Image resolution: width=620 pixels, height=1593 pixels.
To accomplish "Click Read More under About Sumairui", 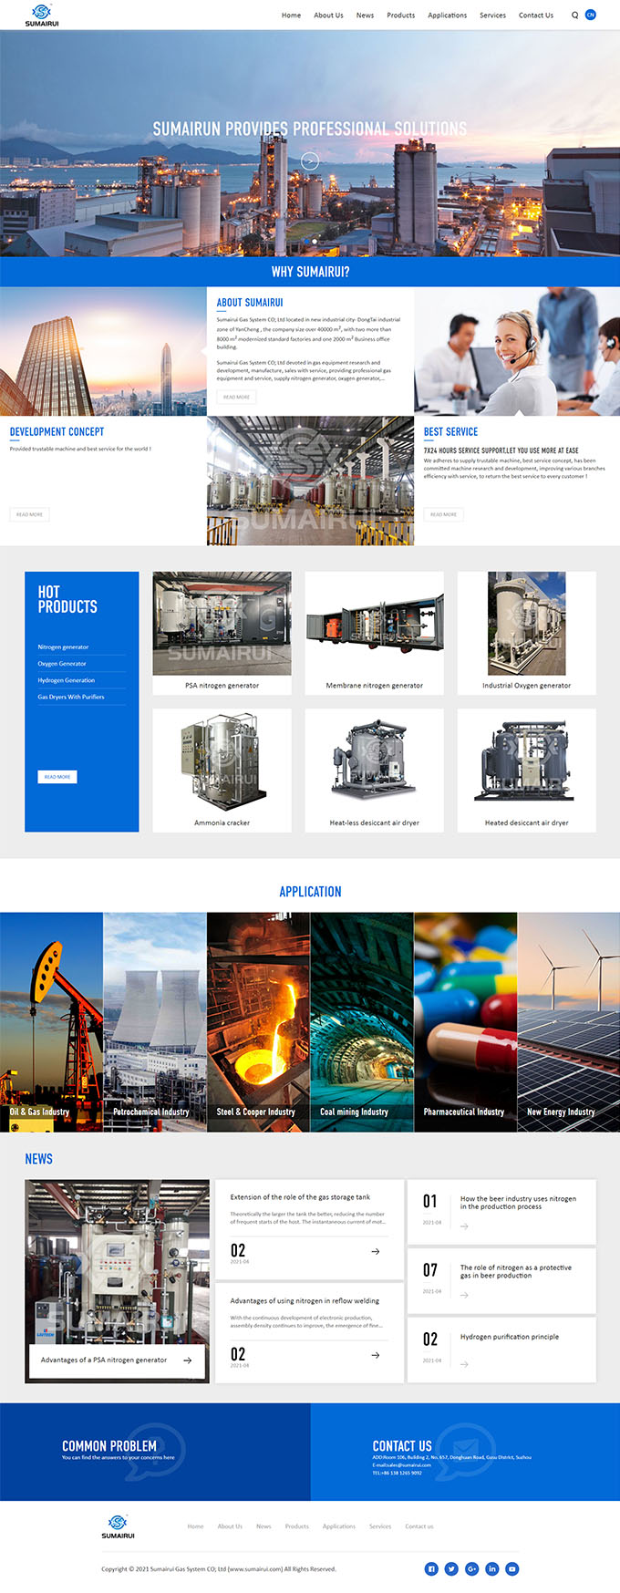I will (x=236, y=397).
